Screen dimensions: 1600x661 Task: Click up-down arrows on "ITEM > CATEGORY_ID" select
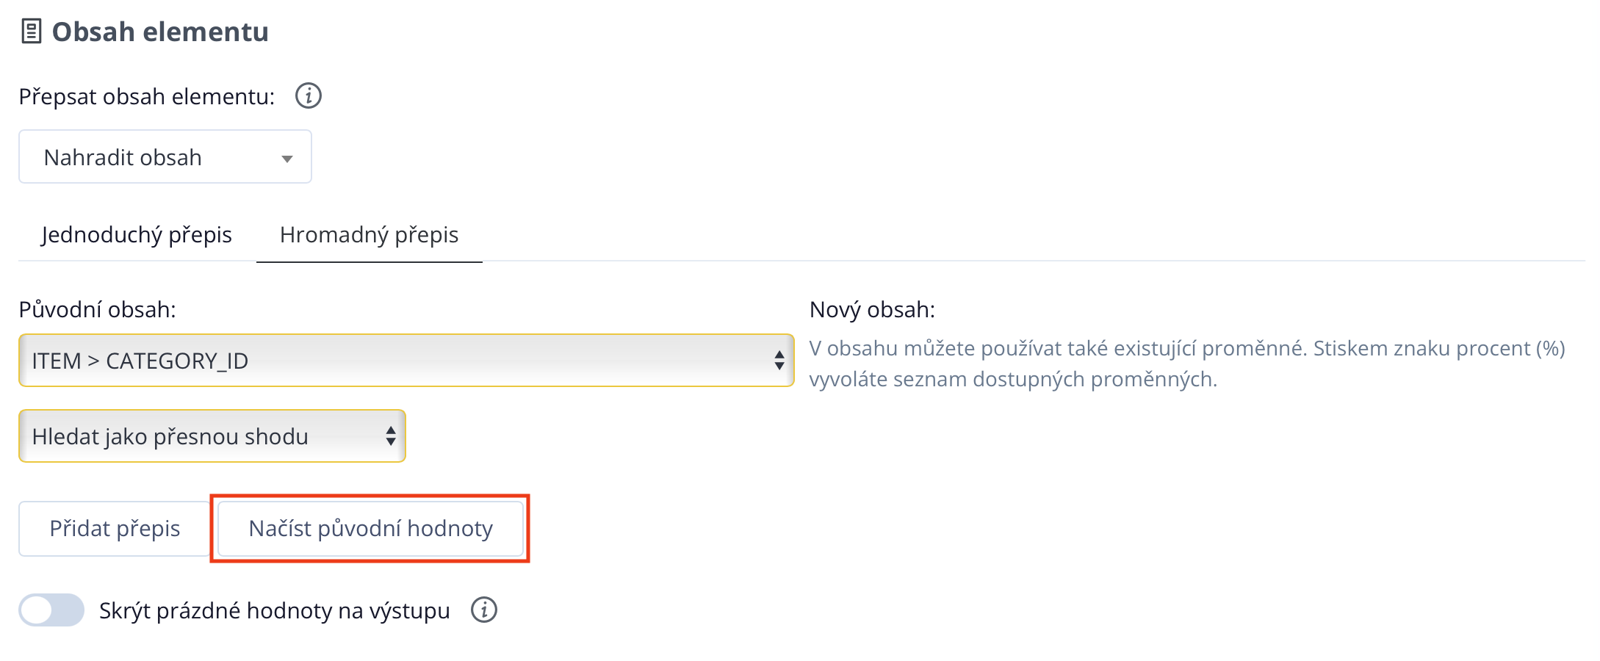[x=779, y=361]
